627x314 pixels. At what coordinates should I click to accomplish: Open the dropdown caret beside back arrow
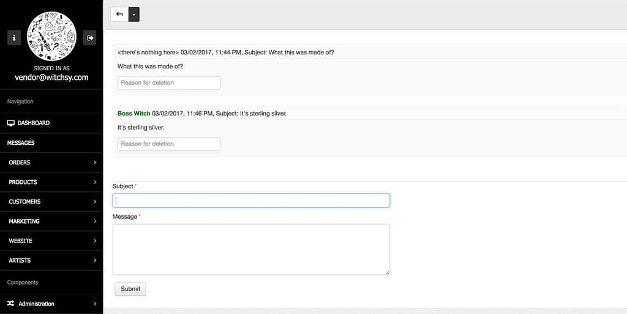coord(134,14)
